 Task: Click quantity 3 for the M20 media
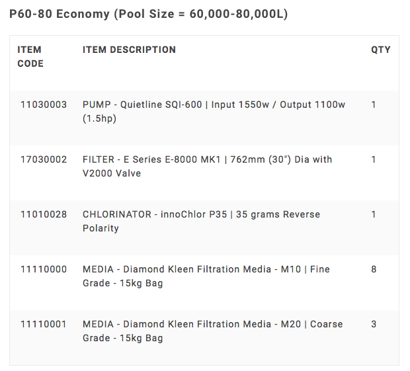[x=374, y=324]
